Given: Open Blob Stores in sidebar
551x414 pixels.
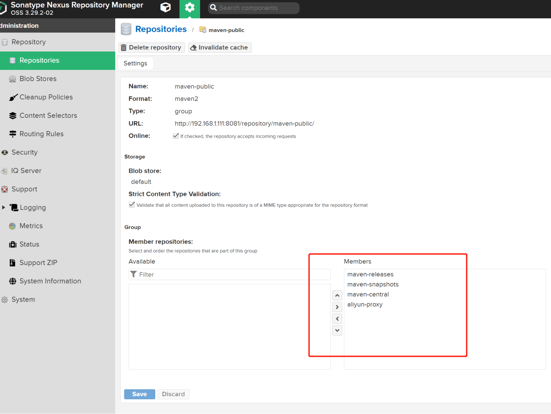Looking at the screenshot, I should pyautogui.click(x=57, y=79).
